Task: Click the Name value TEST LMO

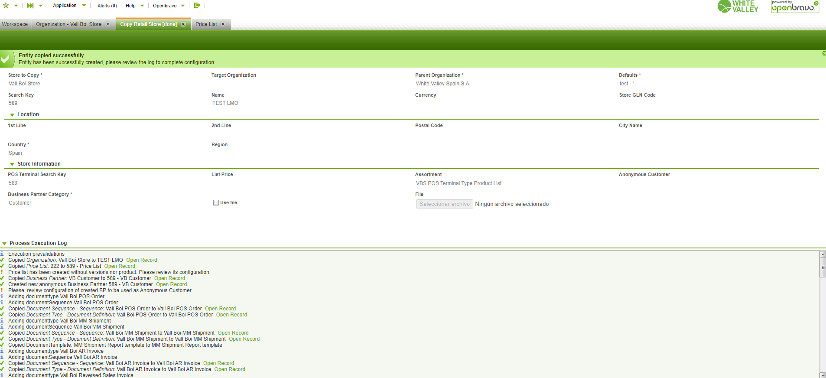Action: (225, 103)
